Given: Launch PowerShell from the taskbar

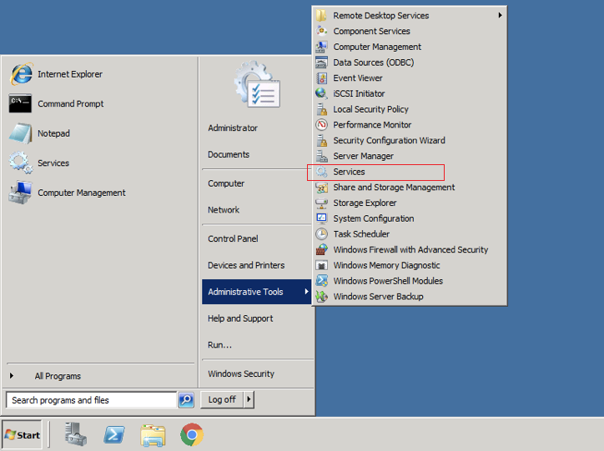Looking at the screenshot, I should 114,435.
